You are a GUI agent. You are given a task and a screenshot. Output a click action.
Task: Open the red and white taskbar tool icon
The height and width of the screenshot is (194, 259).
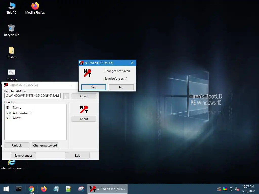click(x=81, y=189)
